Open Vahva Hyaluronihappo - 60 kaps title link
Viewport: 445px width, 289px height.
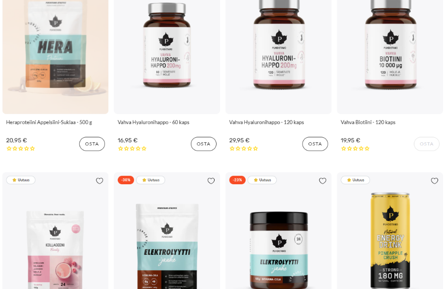[x=153, y=122]
